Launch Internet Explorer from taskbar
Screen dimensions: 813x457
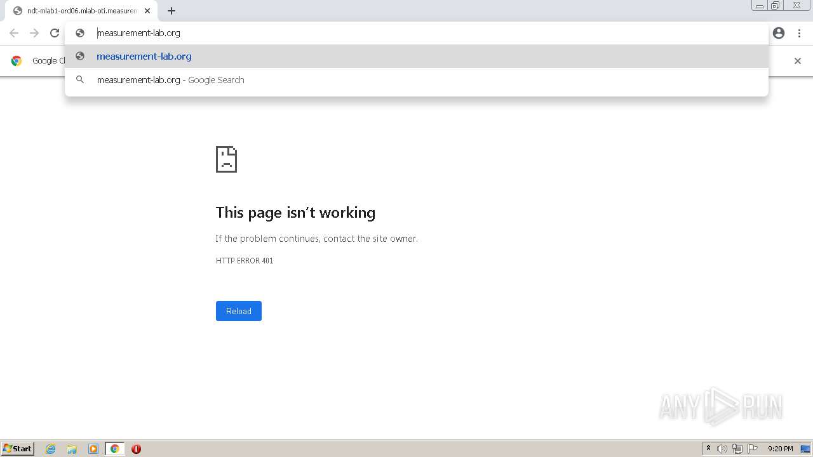coord(51,449)
